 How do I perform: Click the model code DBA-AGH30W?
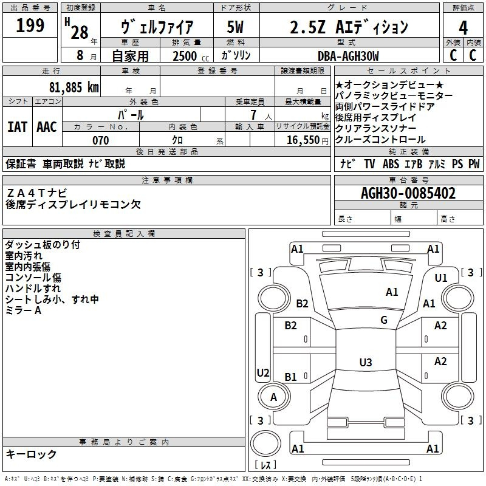tap(348, 56)
